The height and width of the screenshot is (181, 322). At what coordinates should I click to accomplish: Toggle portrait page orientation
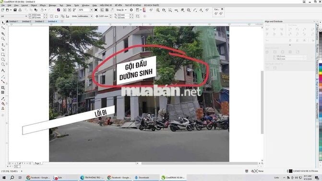coord(52,16)
